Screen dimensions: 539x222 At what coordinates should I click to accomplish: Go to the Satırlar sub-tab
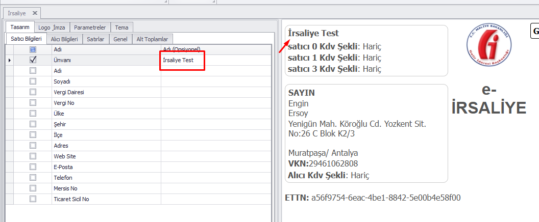[x=96, y=39]
